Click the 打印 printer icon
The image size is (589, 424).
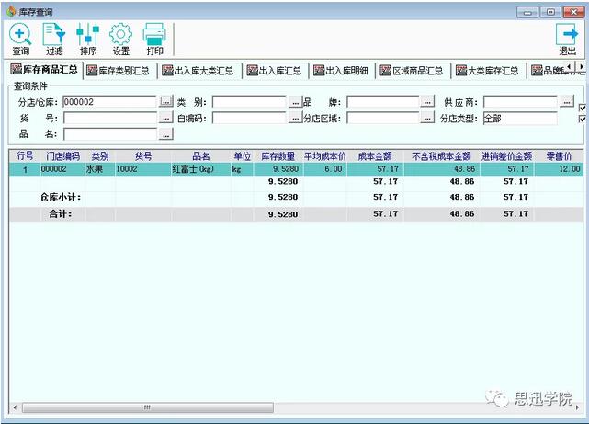[154, 38]
